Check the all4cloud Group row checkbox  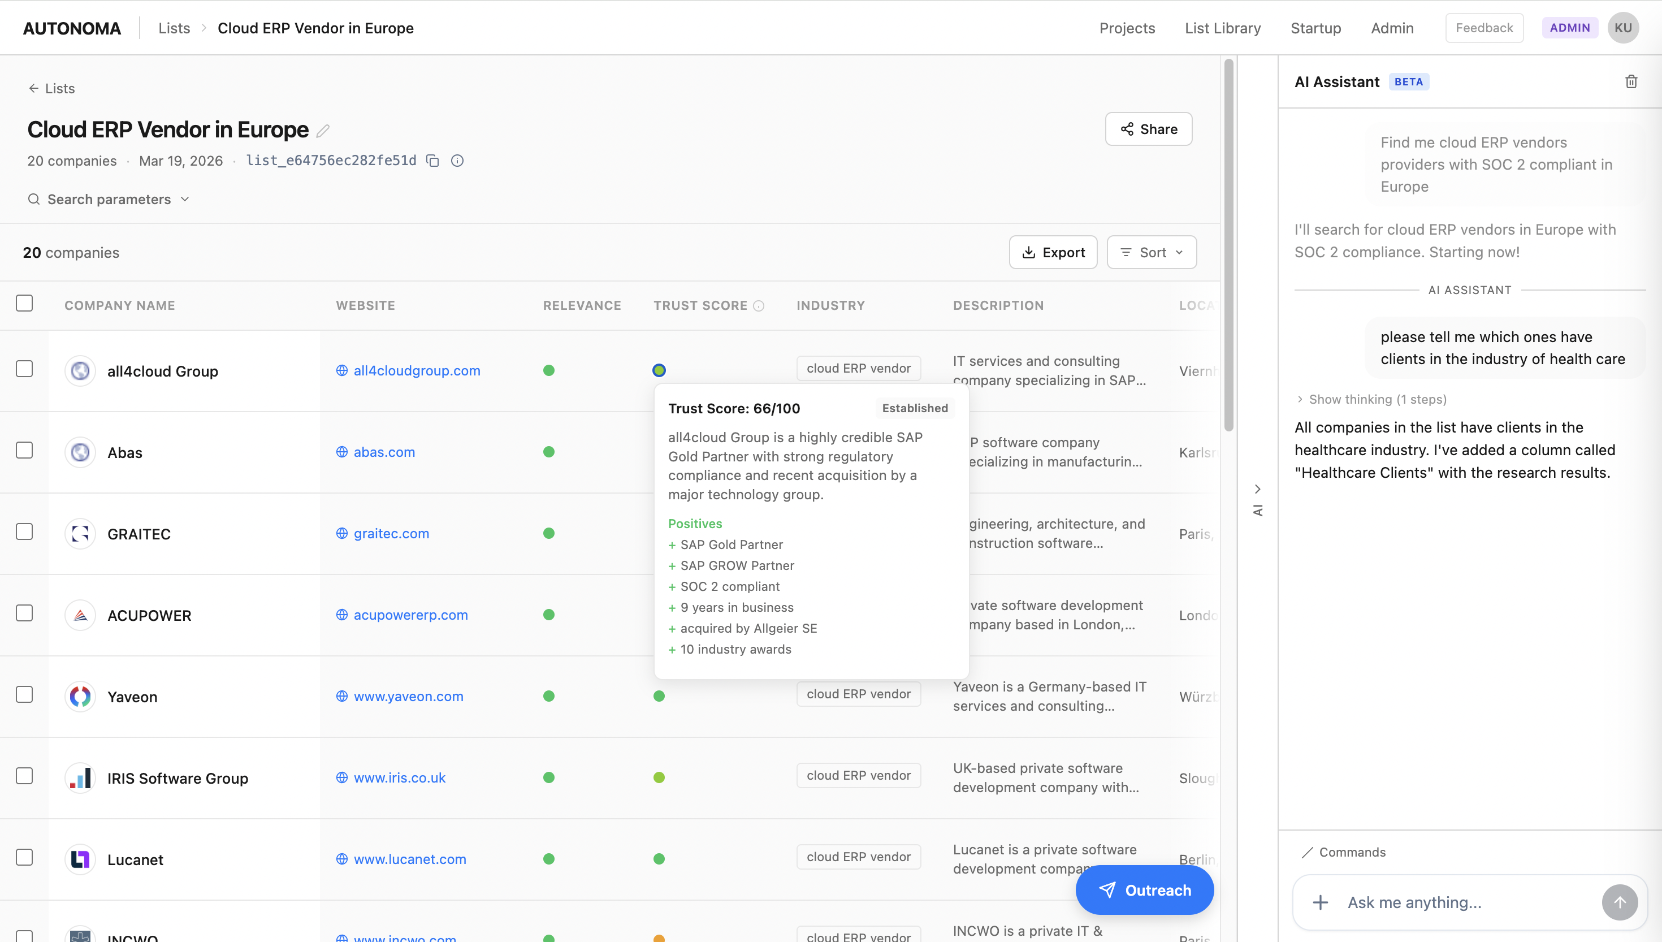coord(24,368)
